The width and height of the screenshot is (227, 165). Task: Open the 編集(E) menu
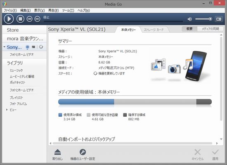[x=25, y=10]
